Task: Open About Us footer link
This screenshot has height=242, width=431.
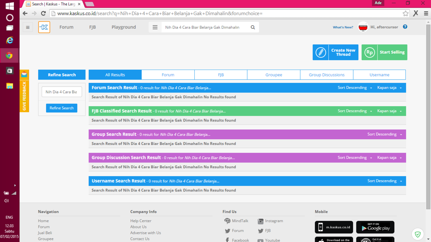Action: coord(138,227)
